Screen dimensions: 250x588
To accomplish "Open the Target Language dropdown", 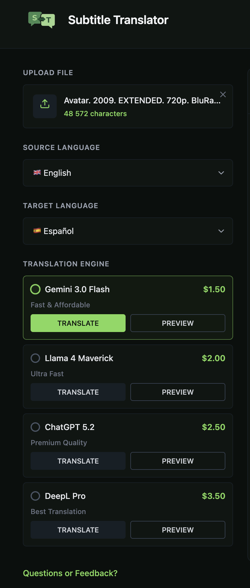I will [128, 231].
